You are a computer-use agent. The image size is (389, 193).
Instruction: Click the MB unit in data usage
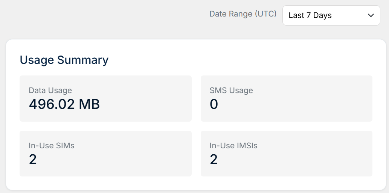89,104
